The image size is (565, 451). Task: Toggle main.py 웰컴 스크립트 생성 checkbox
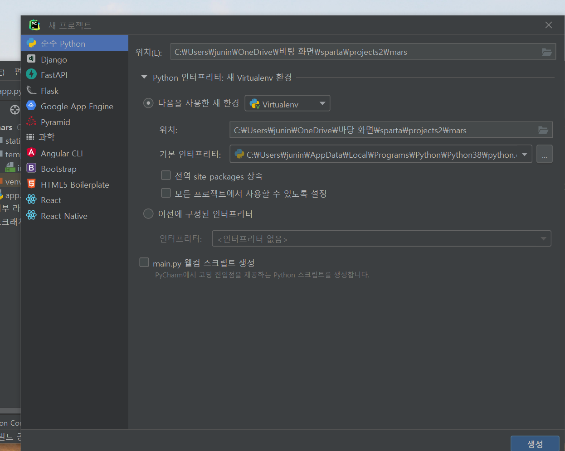pyautogui.click(x=144, y=262)
